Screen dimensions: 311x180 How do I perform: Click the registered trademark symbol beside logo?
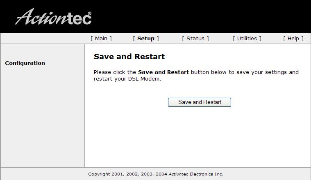pyautogui.click(x=90, y=13)
